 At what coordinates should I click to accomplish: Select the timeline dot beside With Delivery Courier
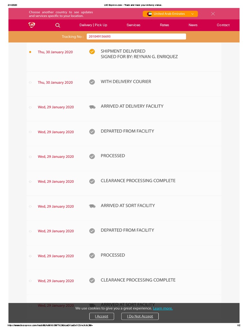coord(30,82)
